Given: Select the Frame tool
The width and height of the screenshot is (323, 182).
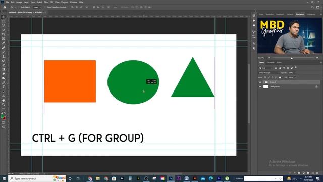Looking at the screenshot, I should click(4, 39).
